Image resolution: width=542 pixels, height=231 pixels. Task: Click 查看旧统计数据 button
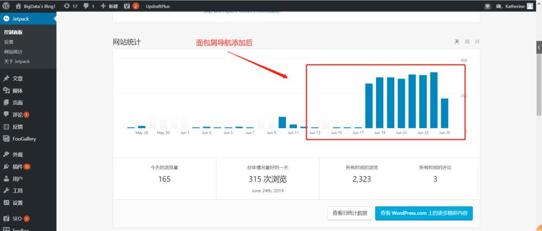(350, 214)
